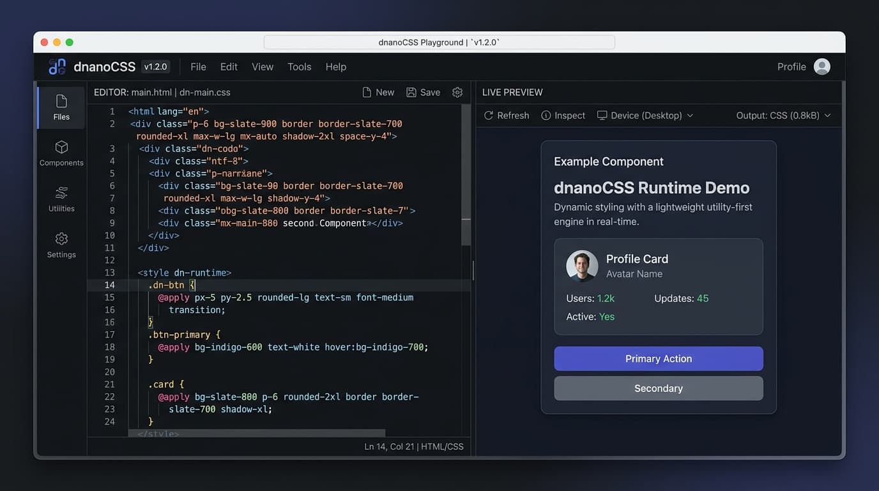This screenshot has height=491, width=879.
Task: Click the '<style dn-runtime>' code line
Action: tap(185, 272)
